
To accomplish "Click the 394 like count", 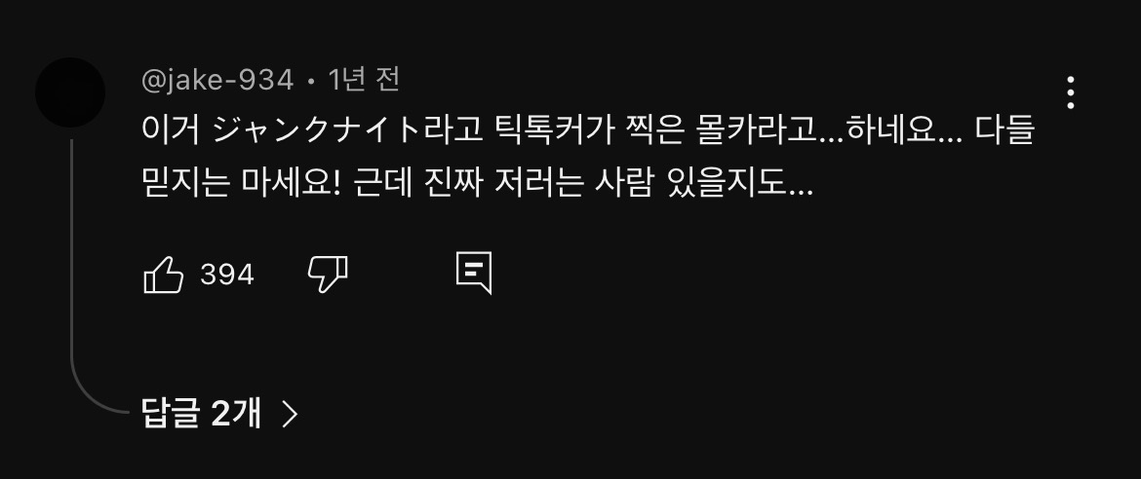I will (x=227, y=275).
